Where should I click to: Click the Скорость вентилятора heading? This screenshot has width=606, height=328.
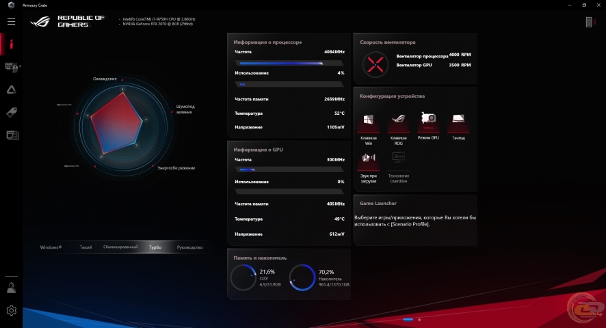click(x=388, y=42)
